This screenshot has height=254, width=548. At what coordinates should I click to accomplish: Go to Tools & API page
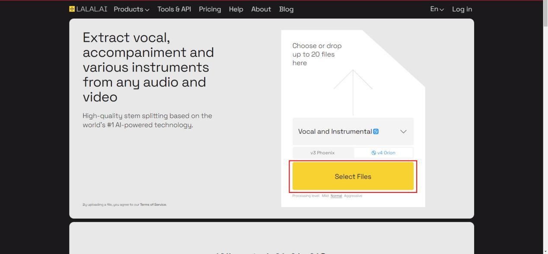pyautogui.click(x=174, y=9)
